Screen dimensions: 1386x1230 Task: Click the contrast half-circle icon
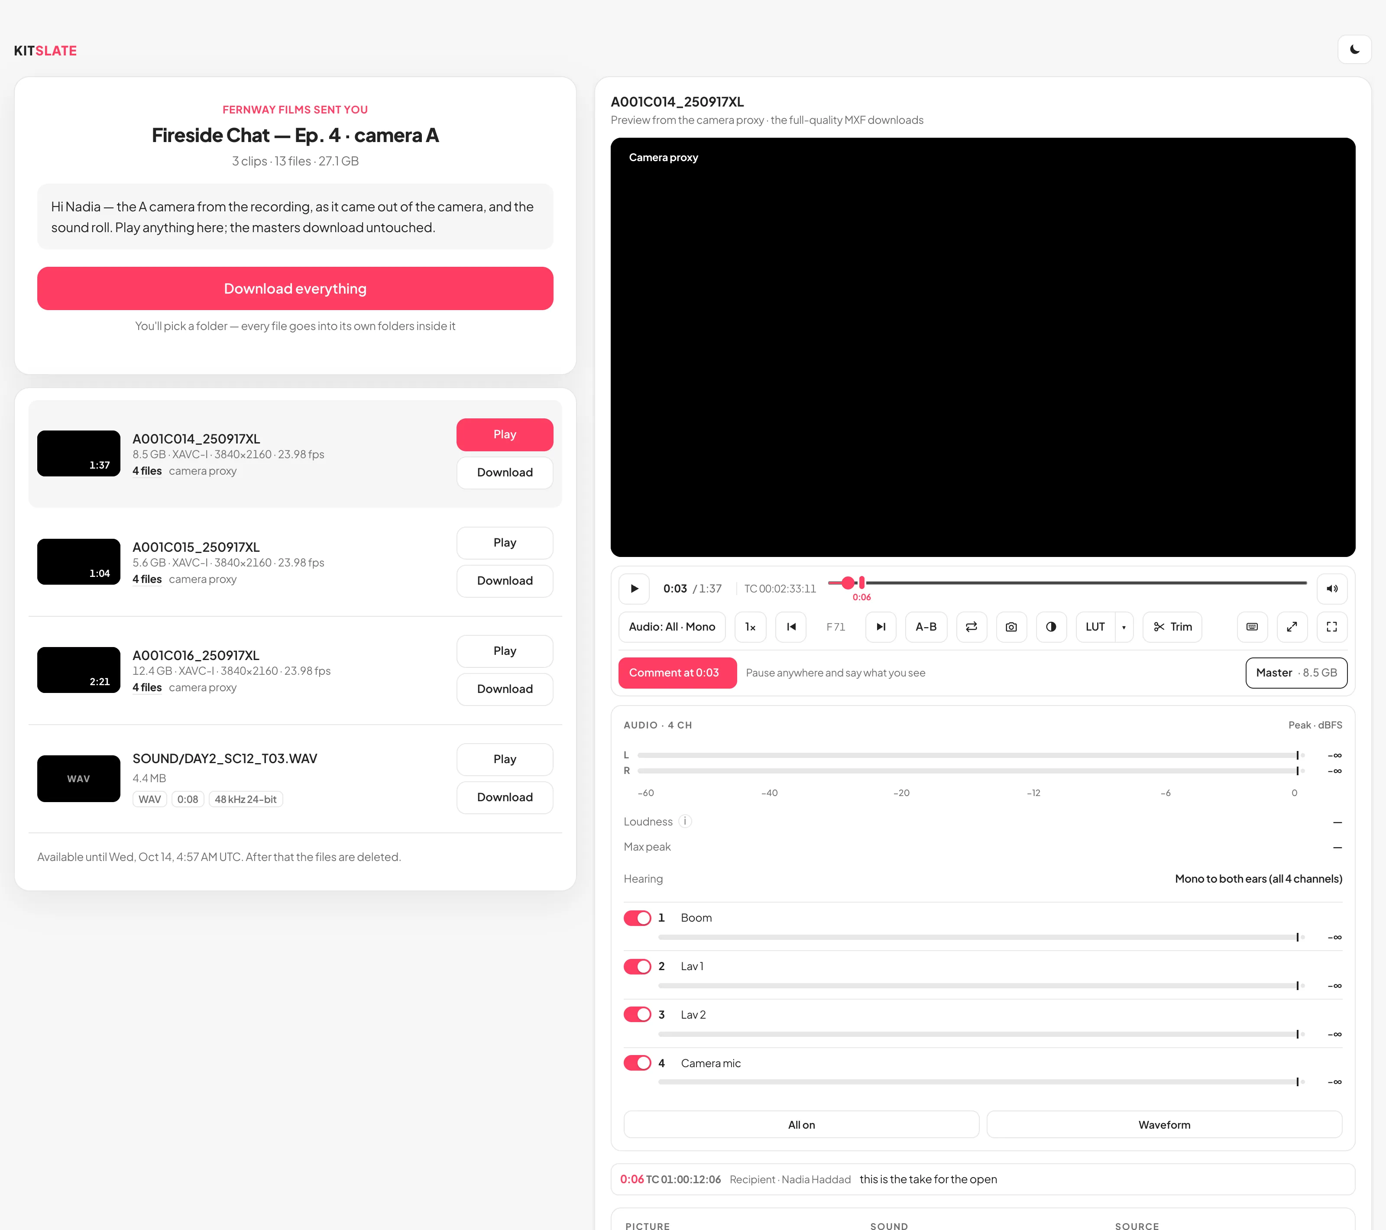[1051, 627]
